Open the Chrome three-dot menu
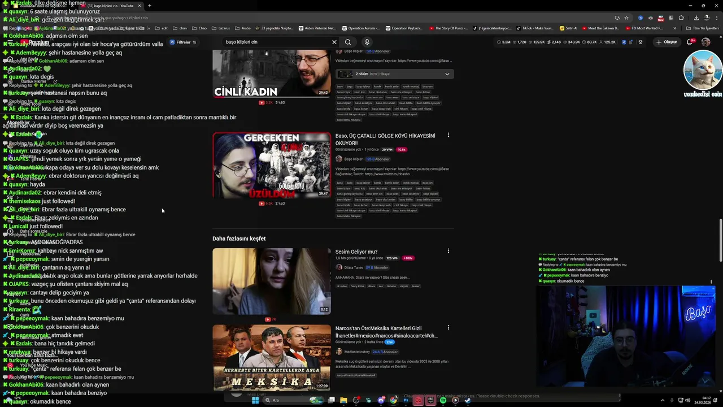Image resolution: width=723 pixels, height=407 pixels. click(x=716, y=18)
